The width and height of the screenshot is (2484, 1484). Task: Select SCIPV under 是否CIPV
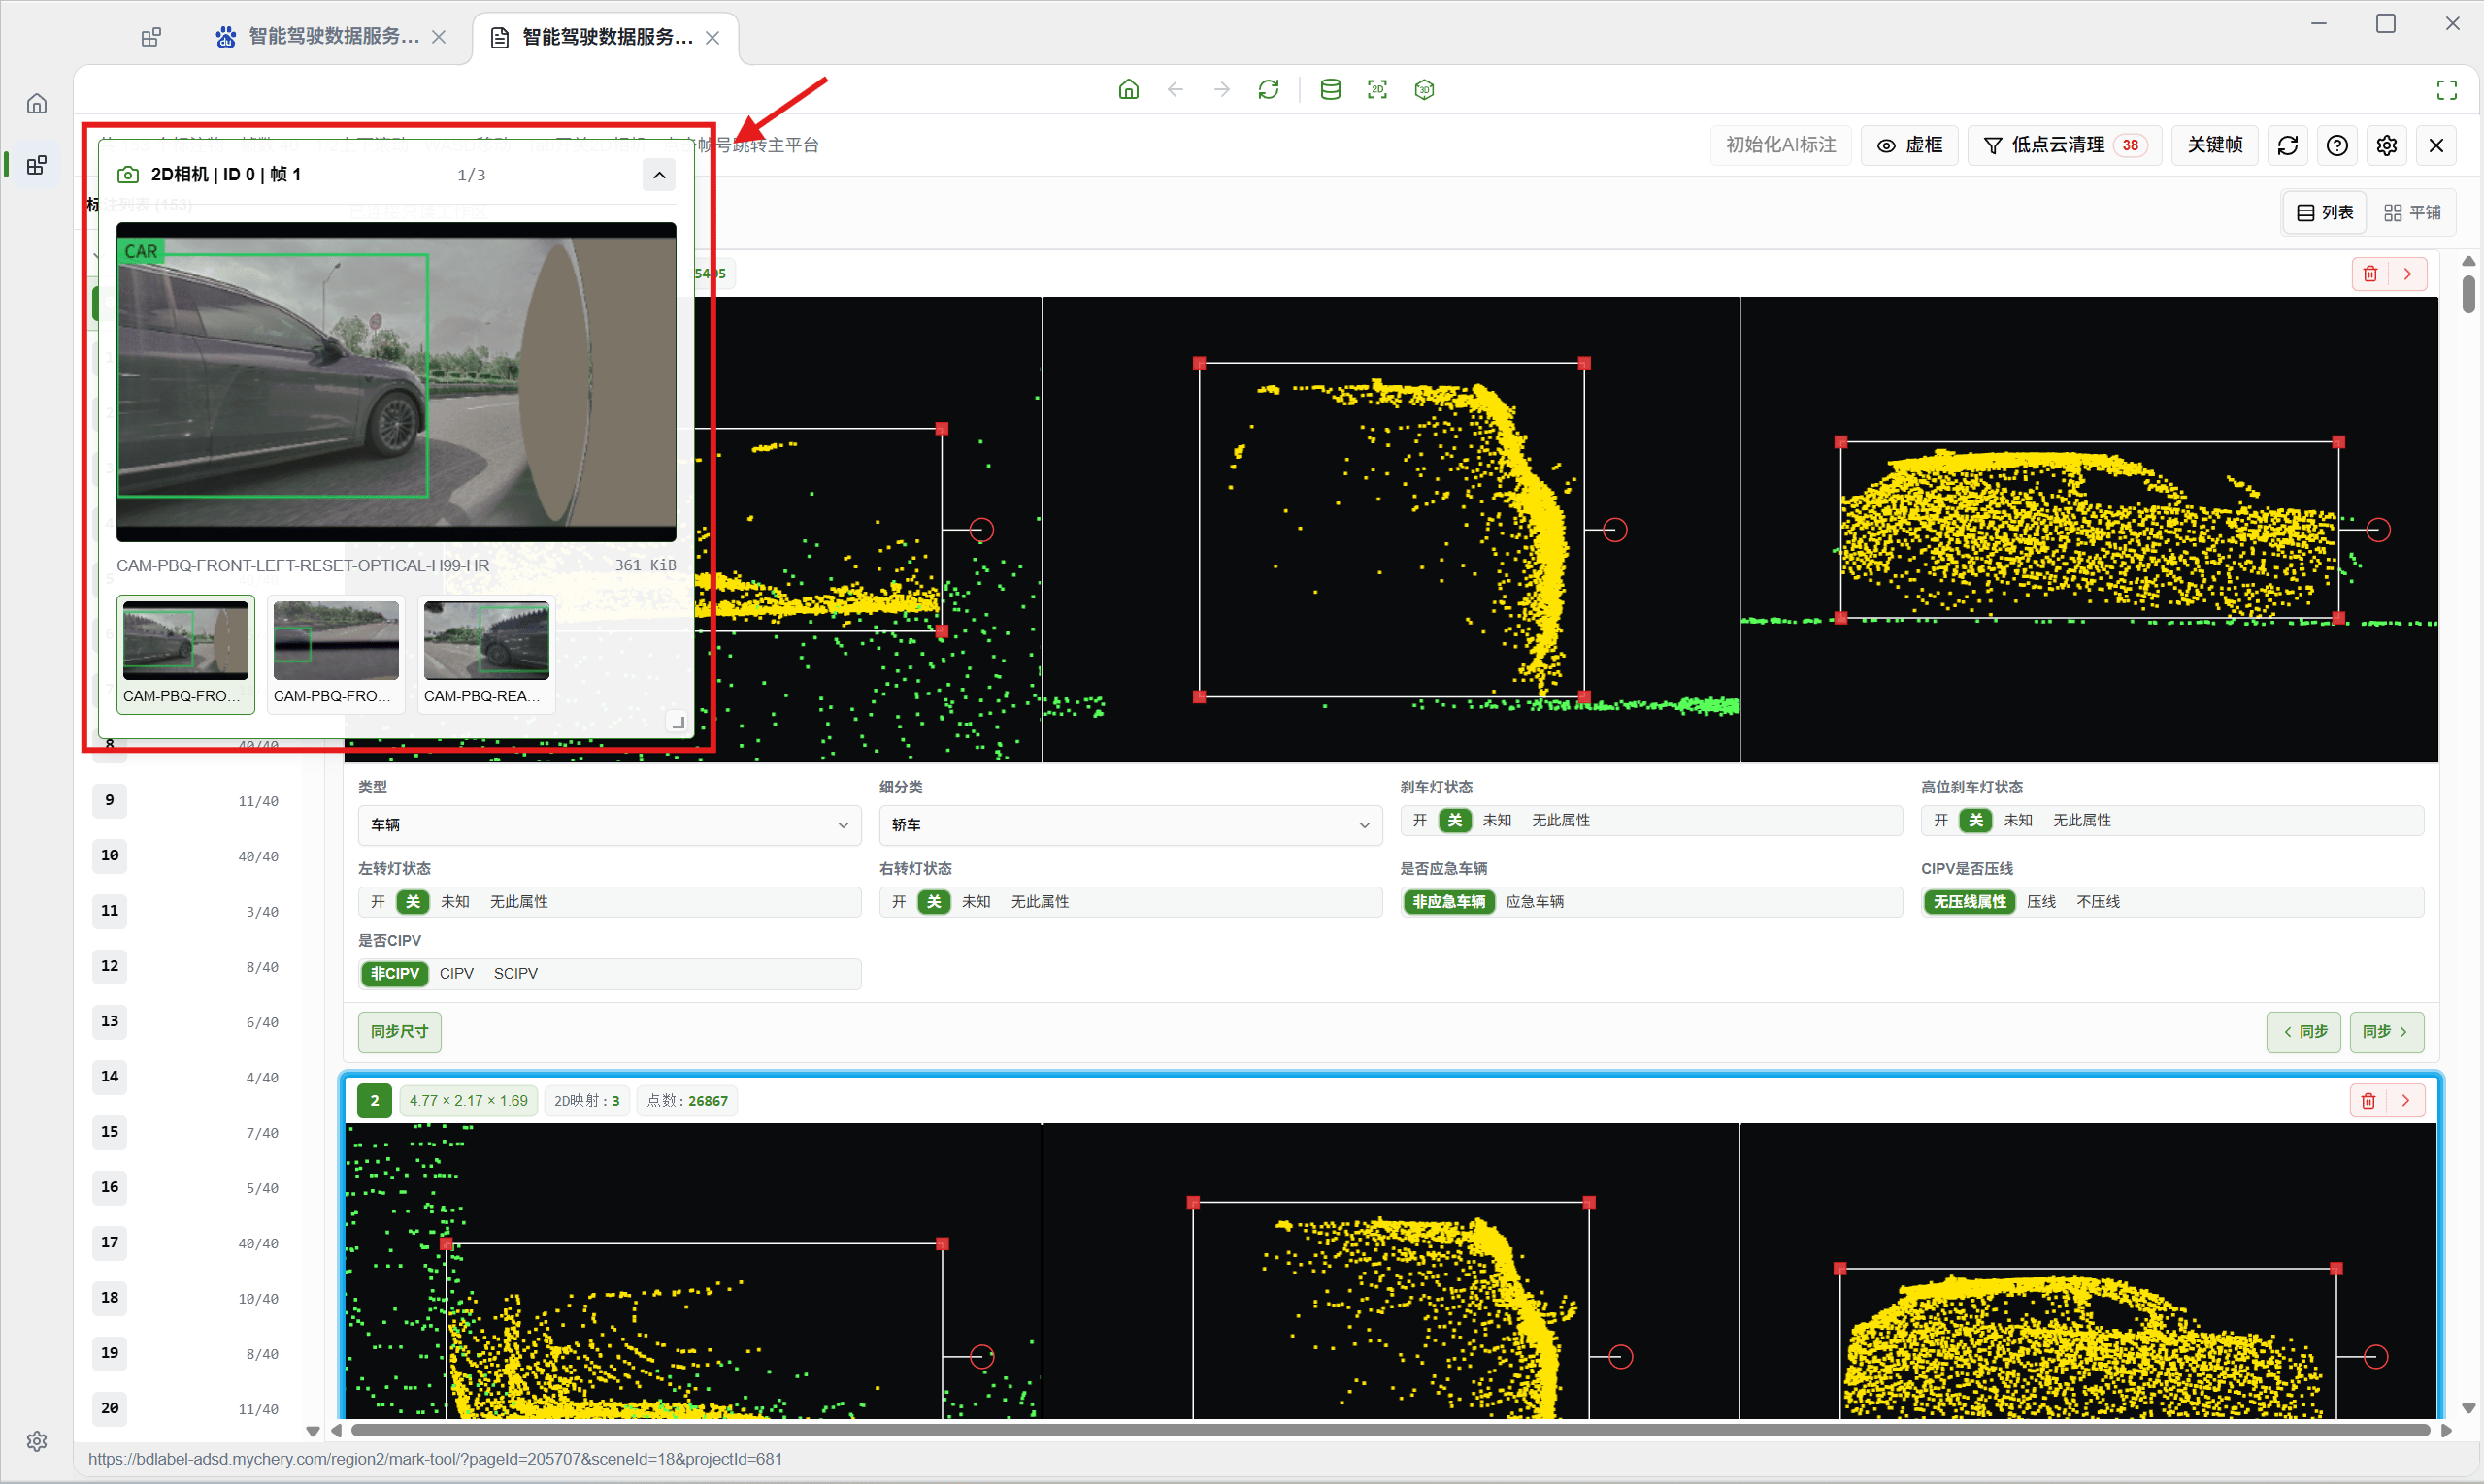pos(515,973)
